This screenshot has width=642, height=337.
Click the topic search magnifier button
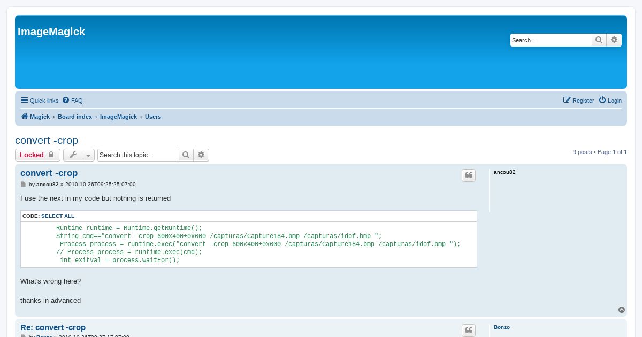[x=186, y=155]
